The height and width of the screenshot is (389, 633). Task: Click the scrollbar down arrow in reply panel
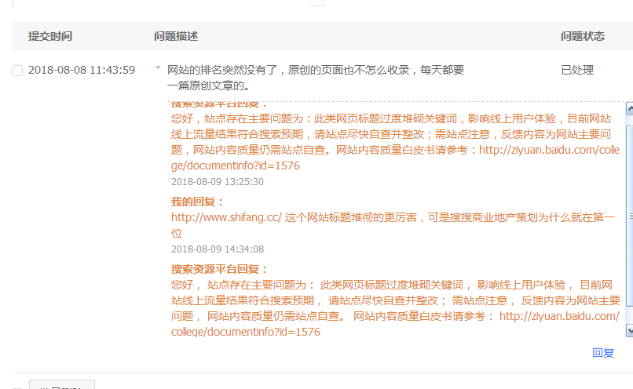click(630, 330)
